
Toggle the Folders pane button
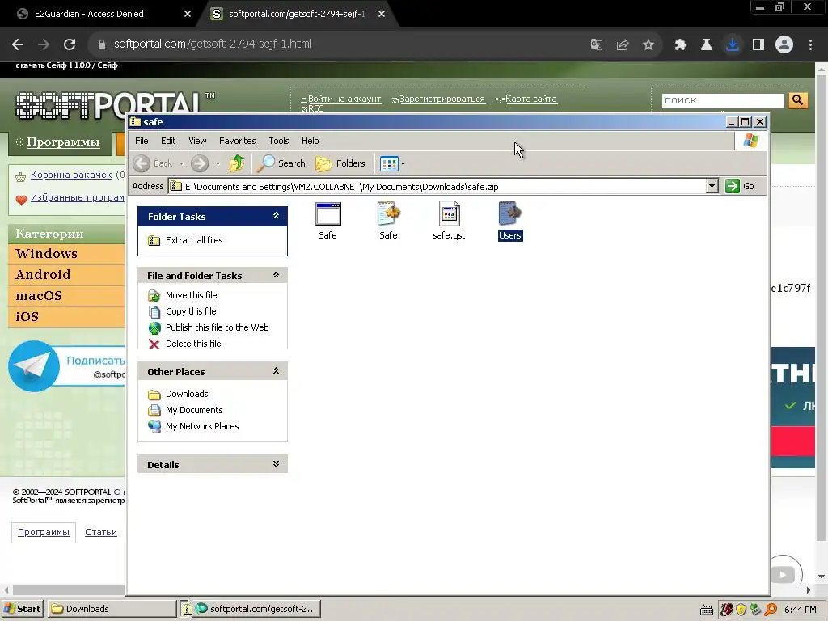point(340,163)
